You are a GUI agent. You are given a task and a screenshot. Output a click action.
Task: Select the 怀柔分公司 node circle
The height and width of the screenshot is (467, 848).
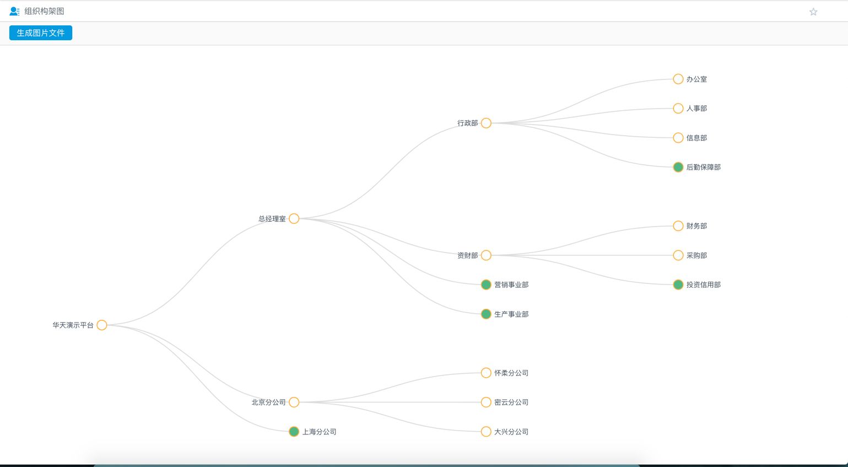click(486, 373)
